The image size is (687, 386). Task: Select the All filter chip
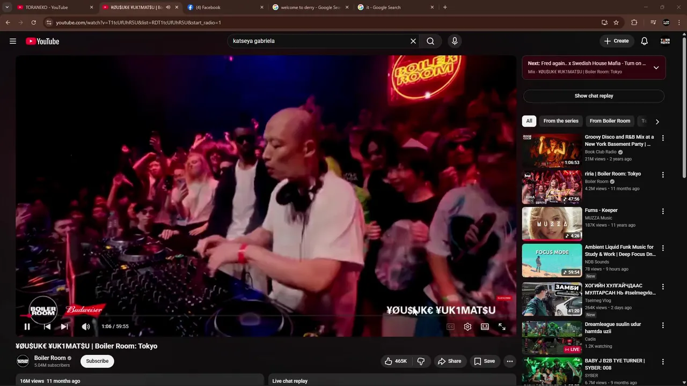529,121
